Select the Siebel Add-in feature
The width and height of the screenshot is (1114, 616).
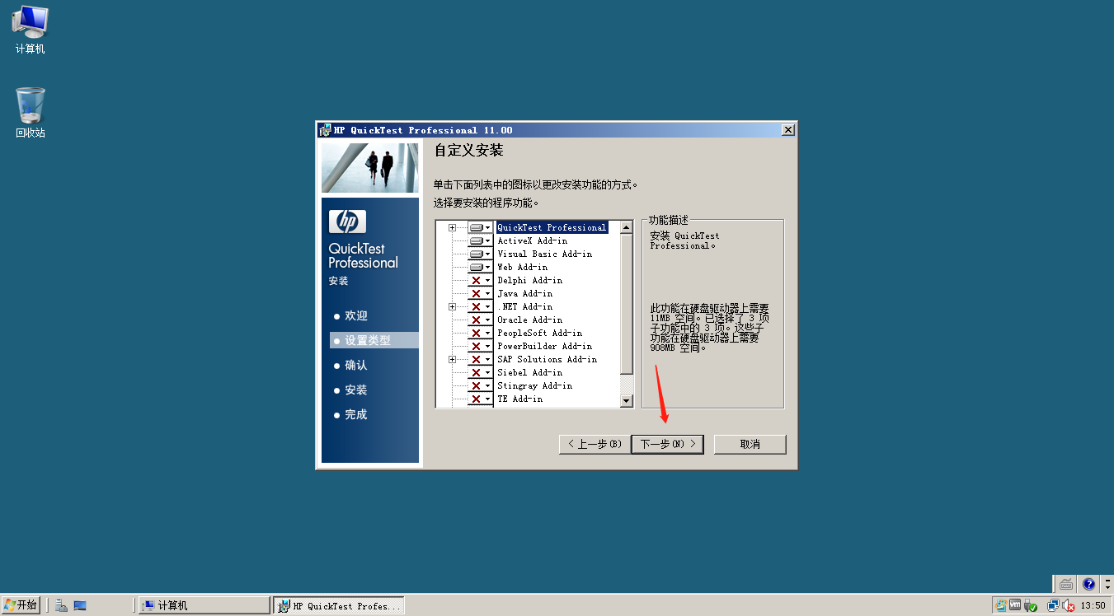point(529,372)
